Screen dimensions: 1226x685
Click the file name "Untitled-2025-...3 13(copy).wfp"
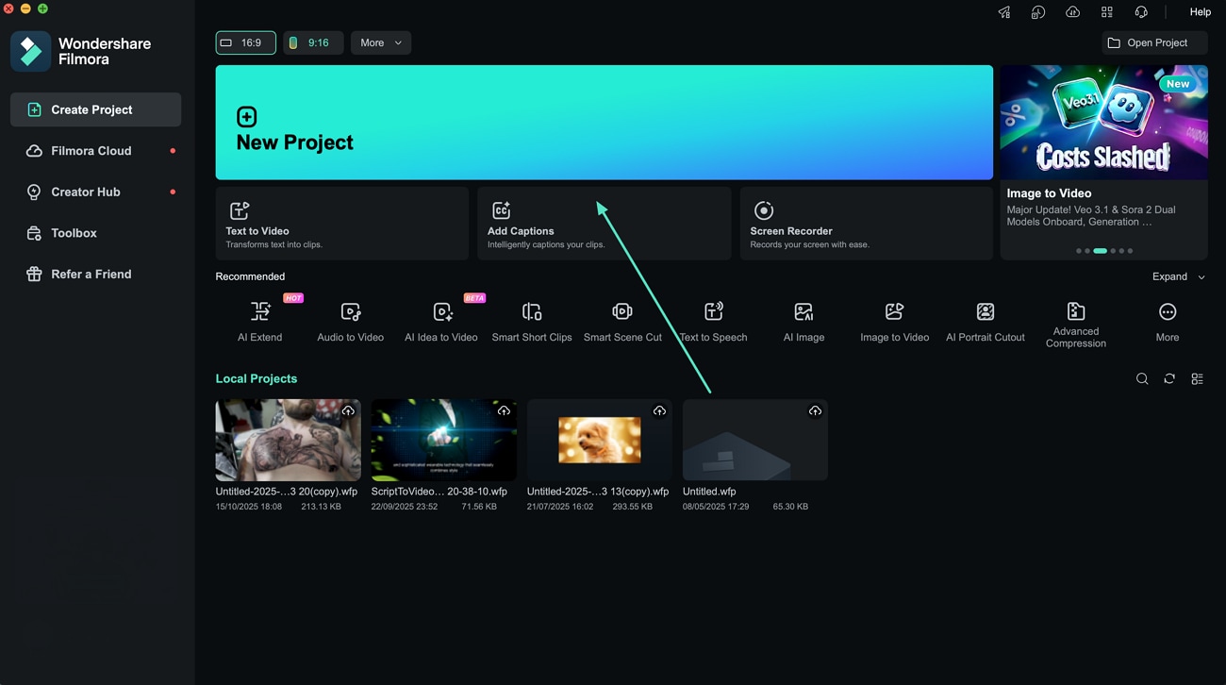point(598,492)
